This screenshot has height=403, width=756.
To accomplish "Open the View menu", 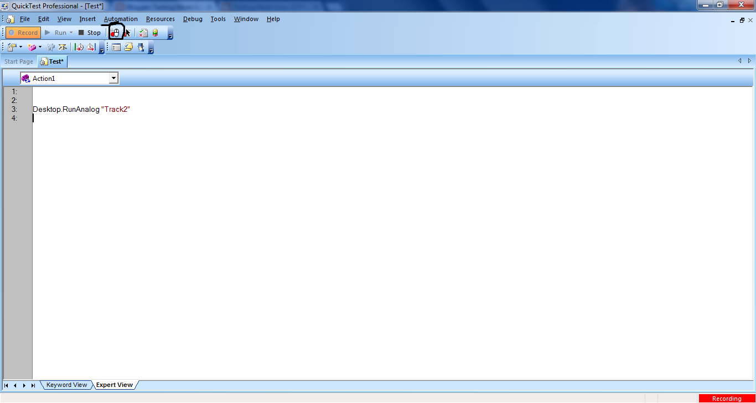I will [64, 19].
